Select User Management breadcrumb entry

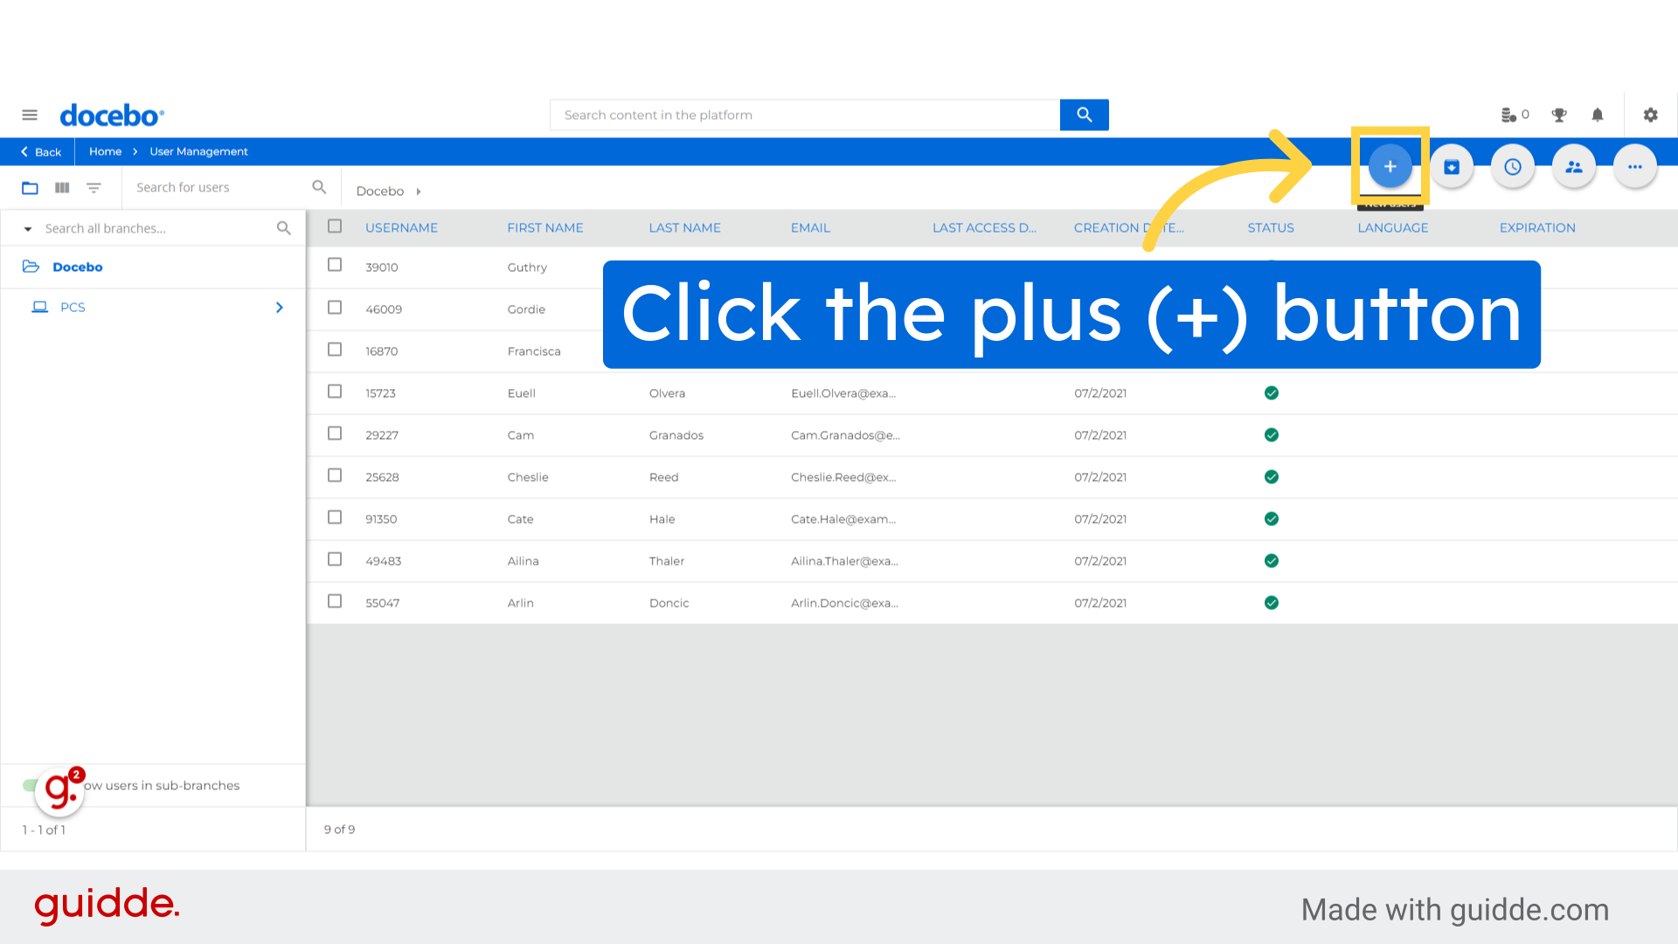(x=198, y=151)
